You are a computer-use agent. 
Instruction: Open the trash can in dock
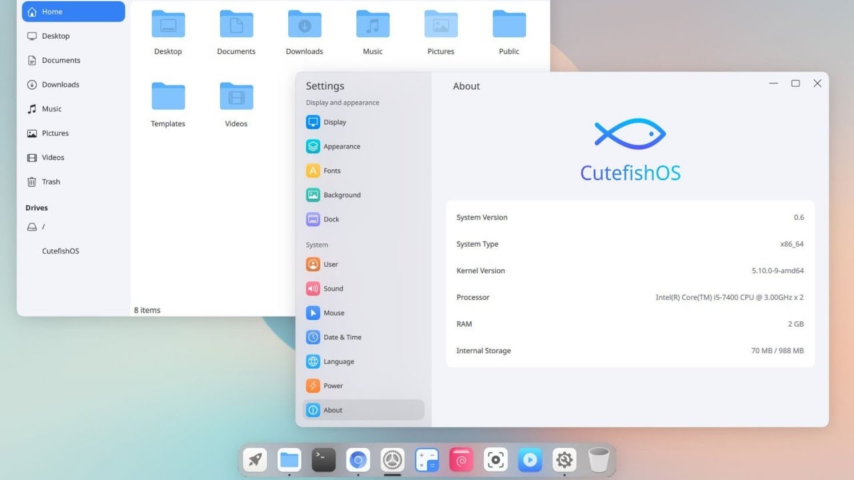599,460
